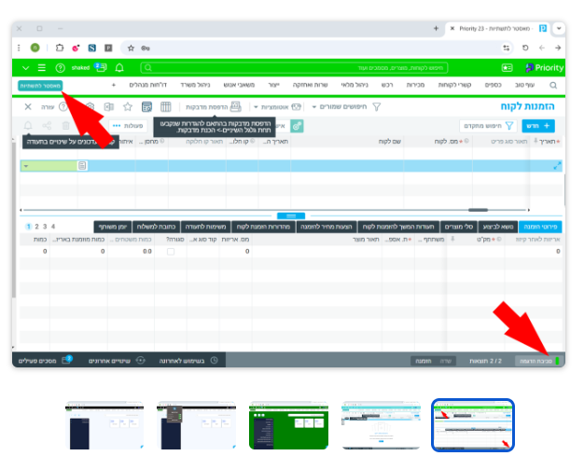The width and height of the screenshot is (584, 456).
Task: Expand the chevron at green bar's left end
Action: click(25, 68)
